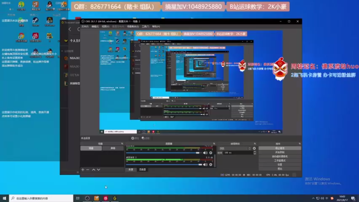Open the 场景集合(S) menu
This screenshot has width=359, height=202.
tap(133, 26)
